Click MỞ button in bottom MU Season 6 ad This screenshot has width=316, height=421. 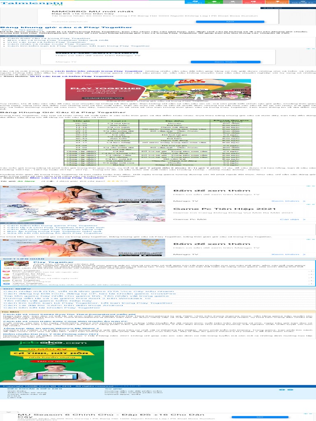260,417
